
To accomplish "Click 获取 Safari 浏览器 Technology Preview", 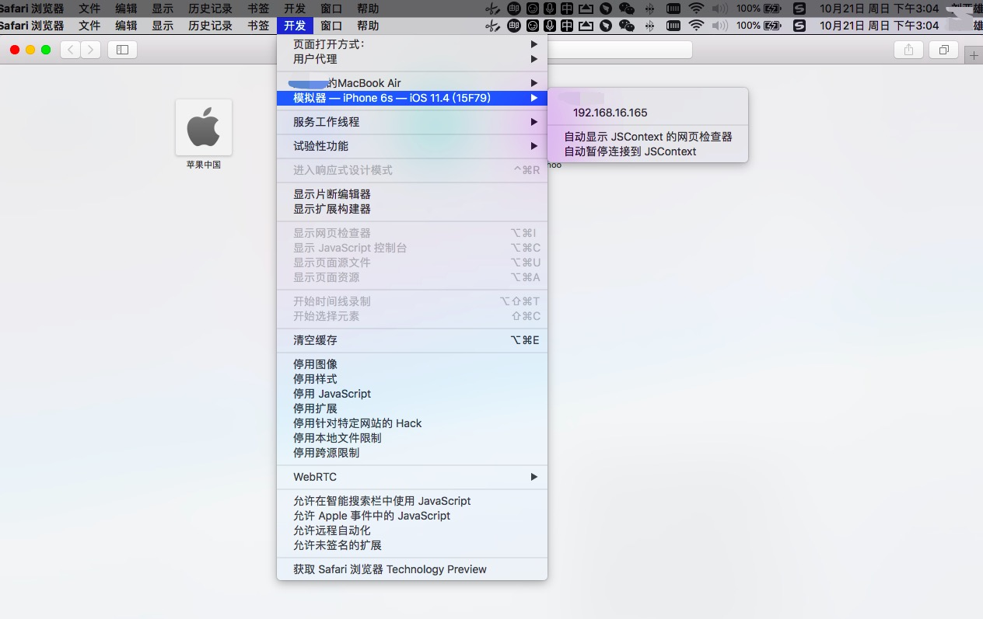I will pos(412,569).
